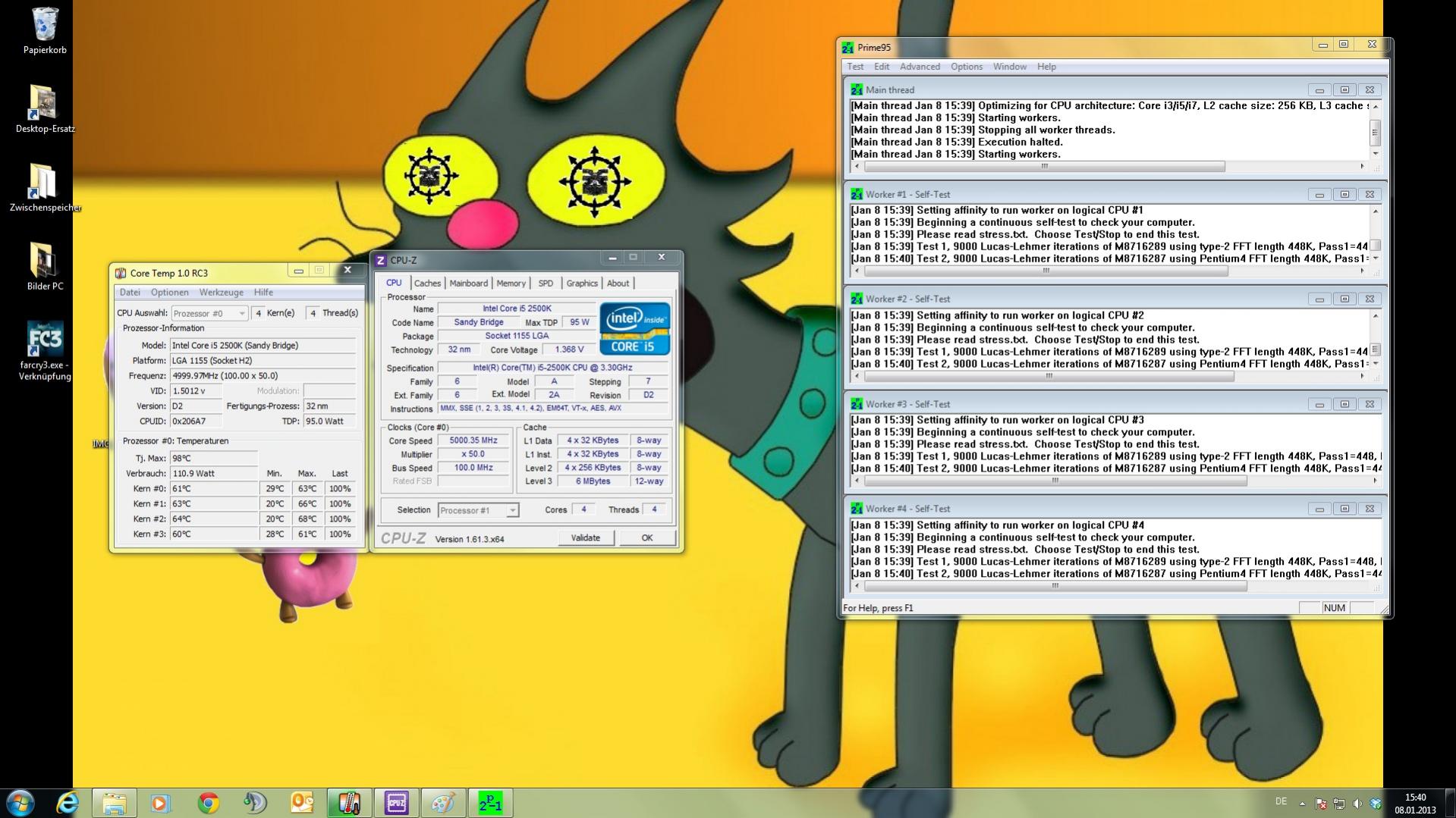Screen dimensions: 1456x818
Task: Open the Desktop-Ersatz folder shortcut
Action: coord(43,102)
